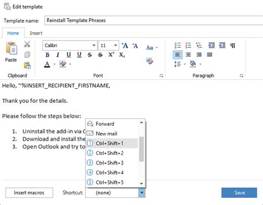This screenshot has height=205, width=263.
Task: Toggle double Strikethrough formatting
Action: (100, 55)
